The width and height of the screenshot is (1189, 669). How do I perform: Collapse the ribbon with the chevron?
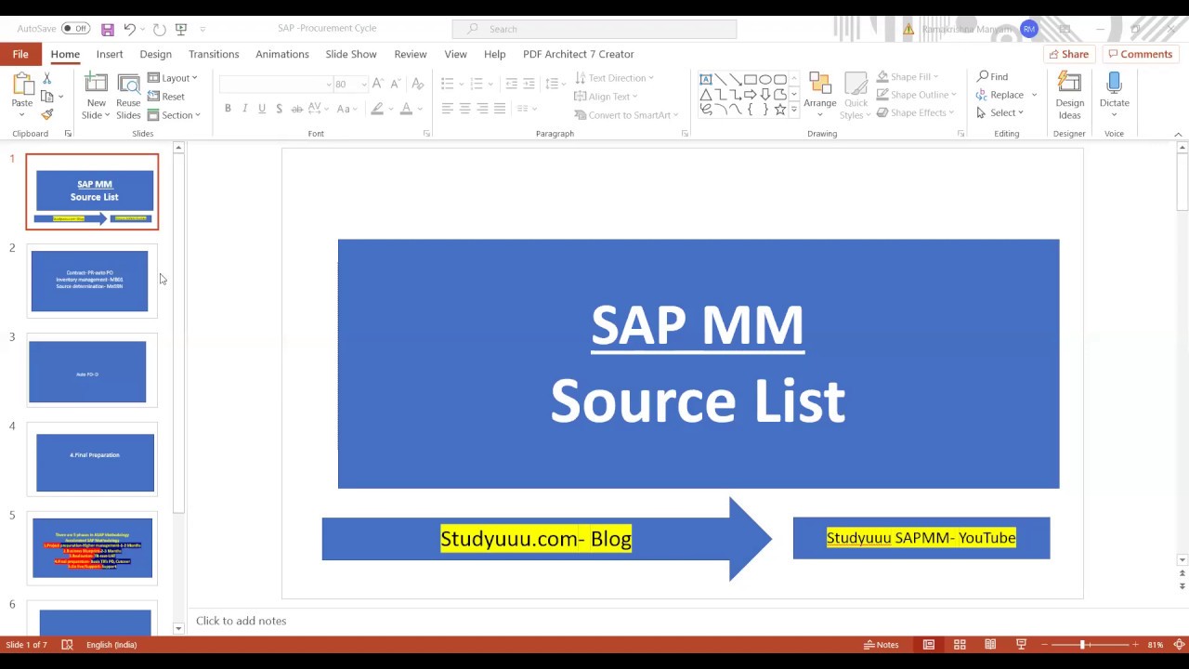1178,135
